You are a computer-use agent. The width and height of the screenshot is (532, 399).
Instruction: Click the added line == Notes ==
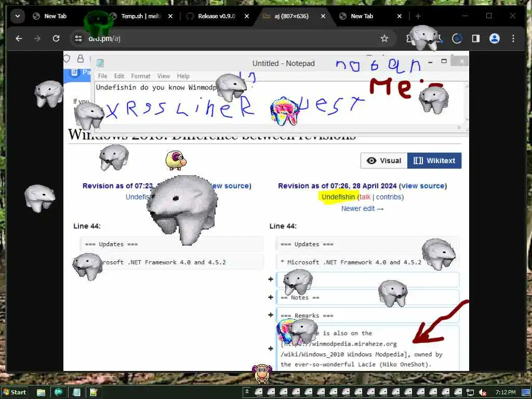pos(367,298)
